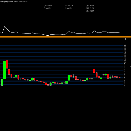Image resolution: width=131 pixels, height=131 pixels.
Task: Click the 61 price axis label
Action: click(x=124, y=73)
